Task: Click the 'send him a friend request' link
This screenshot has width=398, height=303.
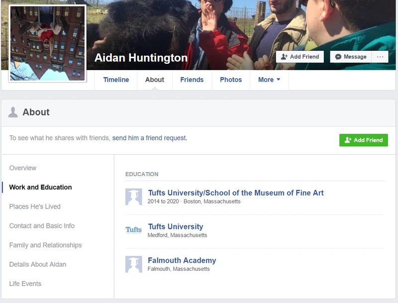Action: [x=150, y=138]
